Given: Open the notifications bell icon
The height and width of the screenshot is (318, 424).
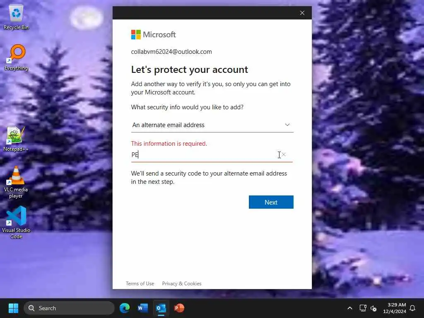Looking at the screenshot, I should 412,308.
